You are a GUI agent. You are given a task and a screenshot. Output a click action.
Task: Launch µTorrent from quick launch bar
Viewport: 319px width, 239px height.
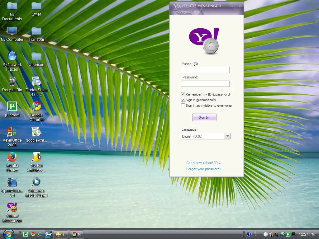point(26,234)
